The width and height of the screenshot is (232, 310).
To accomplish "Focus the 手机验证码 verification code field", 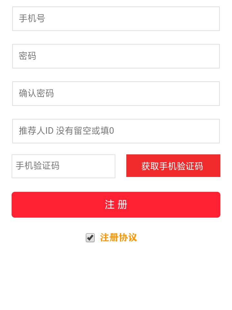I will (63, 166).
